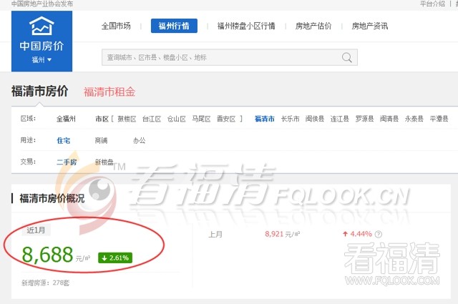Image resolution: width=458 pixels, height=304 pixels.
Task: Open the 全国市场 navigation tab
Action: (x=116, y=26)
